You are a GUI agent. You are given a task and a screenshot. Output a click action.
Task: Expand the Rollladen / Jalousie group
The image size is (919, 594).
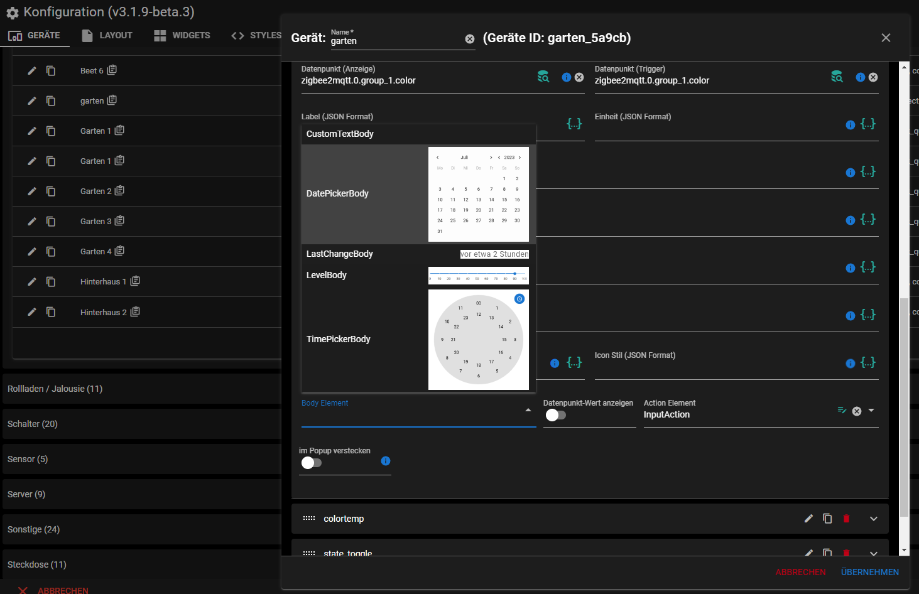[142, 389]
